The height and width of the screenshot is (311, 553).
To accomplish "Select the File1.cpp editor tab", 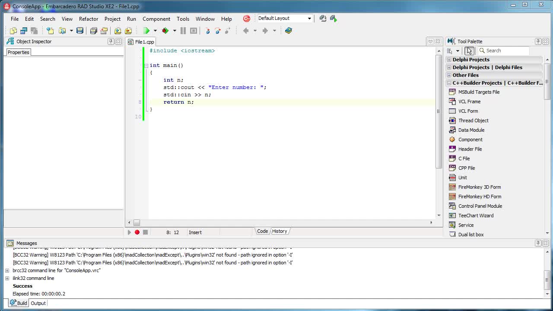I will (141, 42).
